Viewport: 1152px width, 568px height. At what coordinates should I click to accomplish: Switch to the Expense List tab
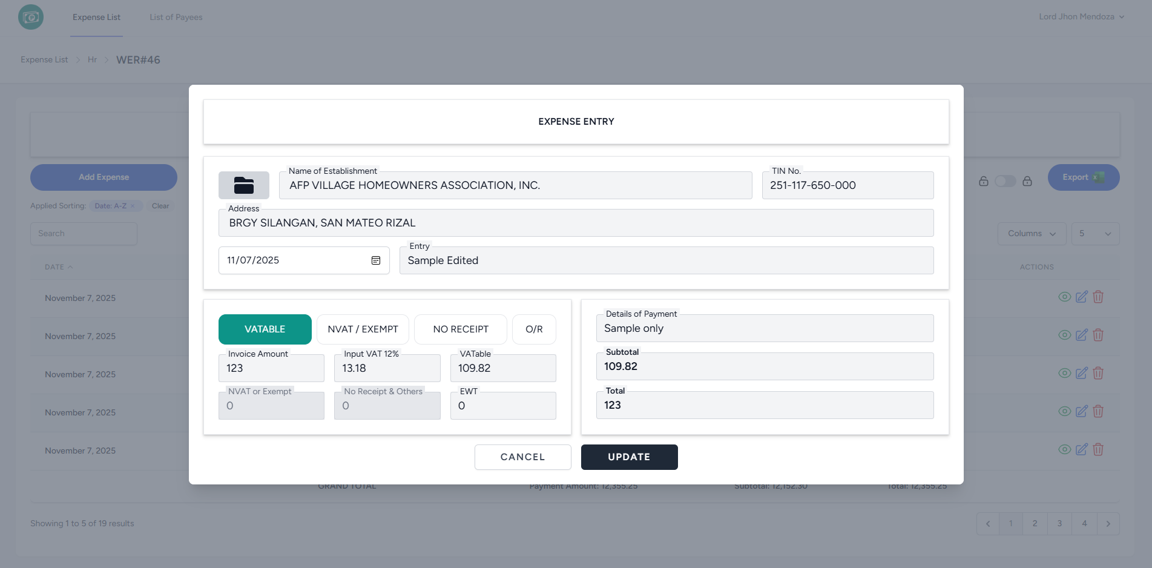tap(96, 18)
